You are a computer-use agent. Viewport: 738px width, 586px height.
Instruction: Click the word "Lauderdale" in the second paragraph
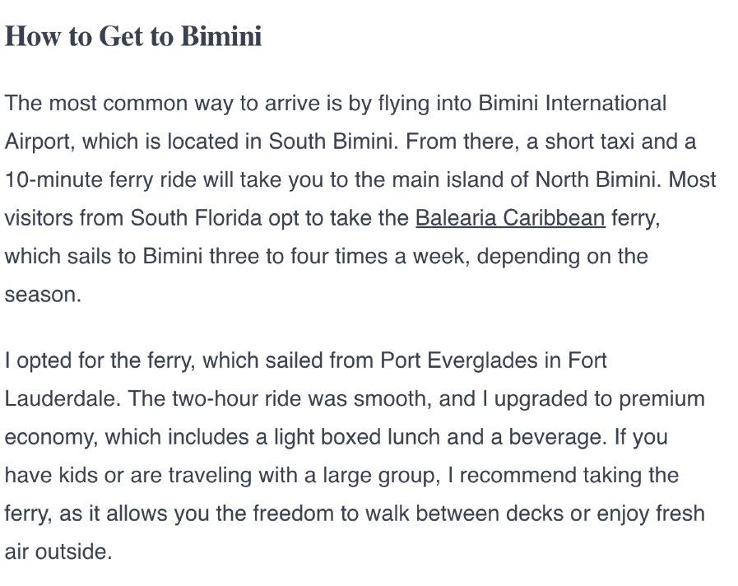(x=60, y=398)
